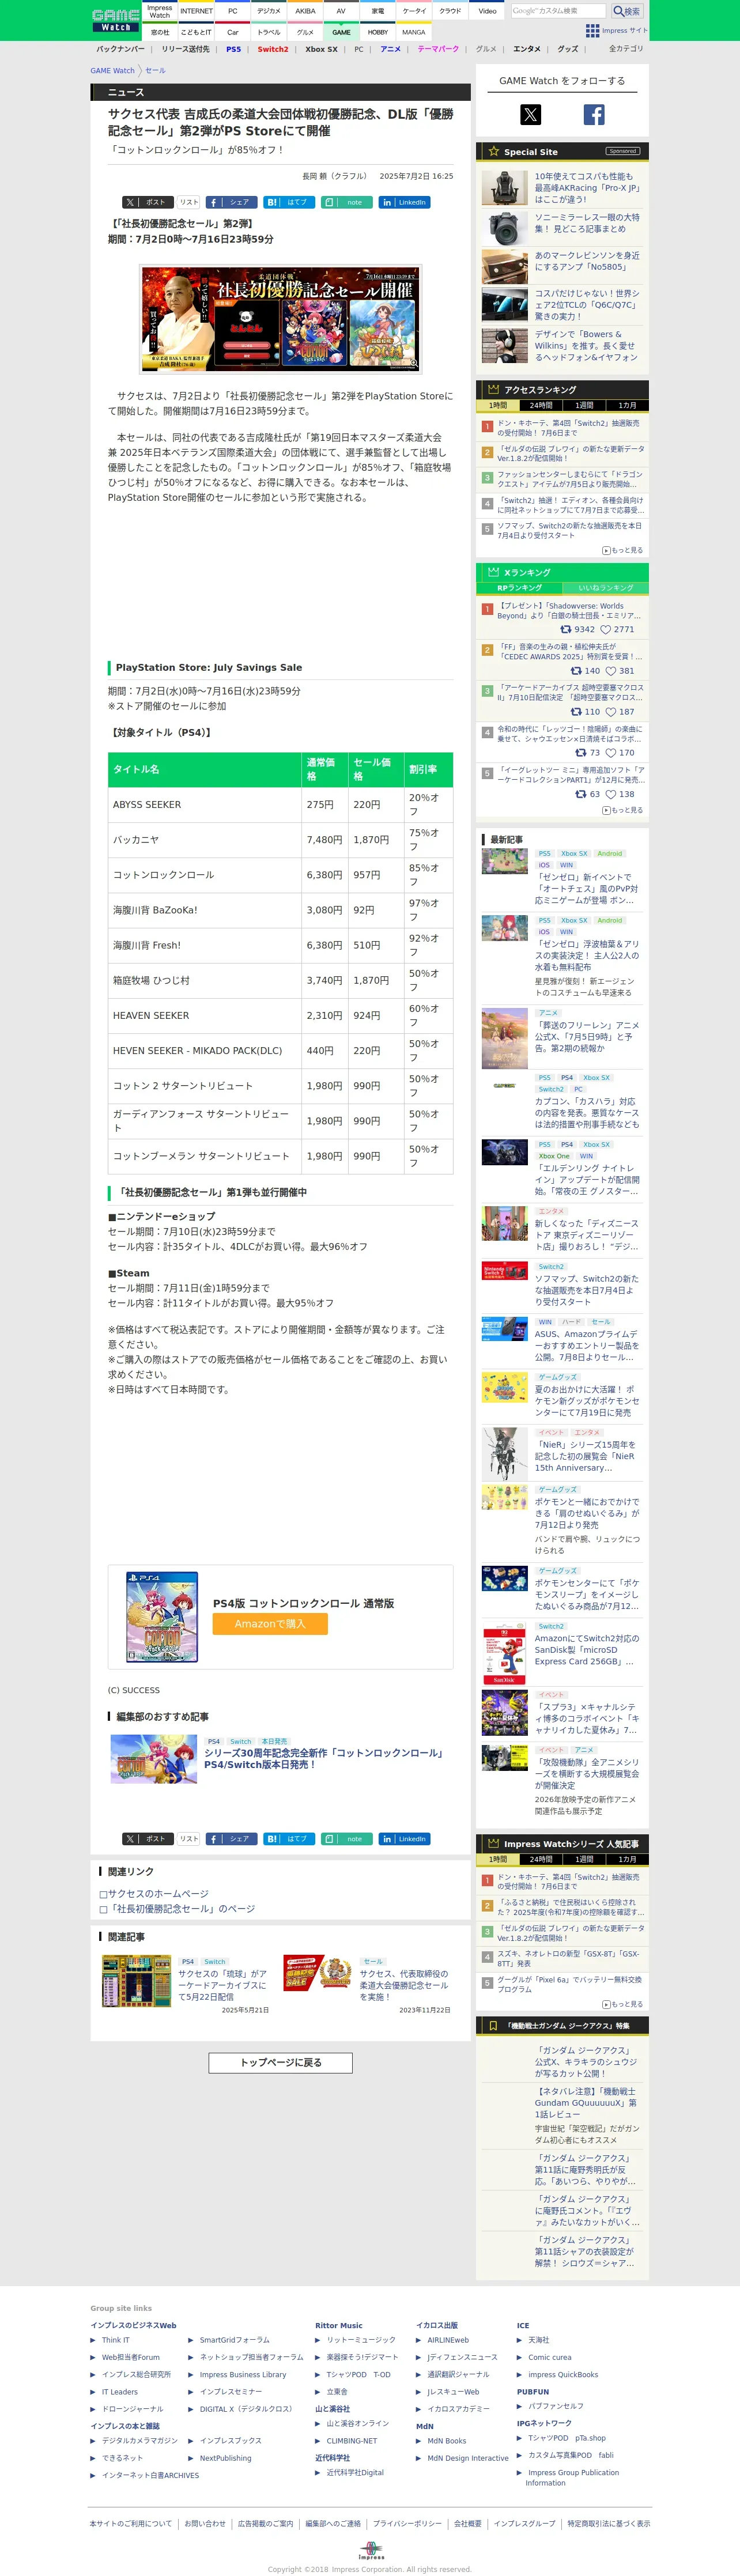Click the Amazonで購入 button
Image resolution: width=740 pixels, height=2576 pixels.
[270, 1624]
